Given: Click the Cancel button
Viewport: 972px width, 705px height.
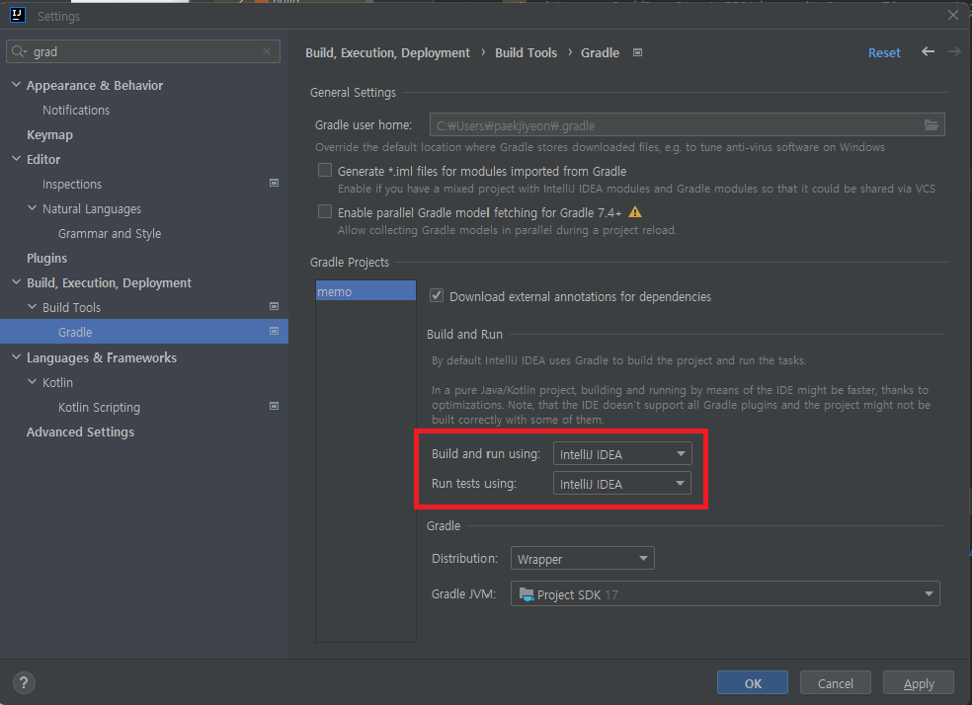Looking at the screenshot, I should pos(835,682).
